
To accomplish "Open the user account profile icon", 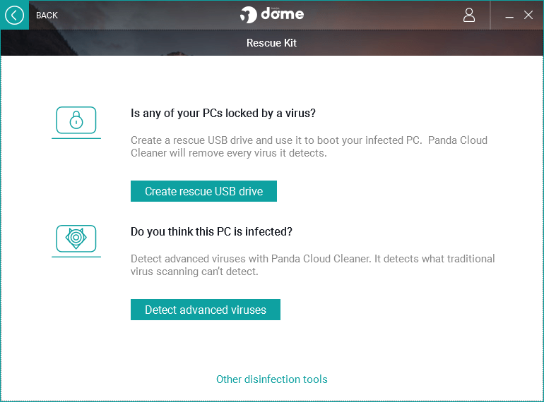I will click(469, 15).
